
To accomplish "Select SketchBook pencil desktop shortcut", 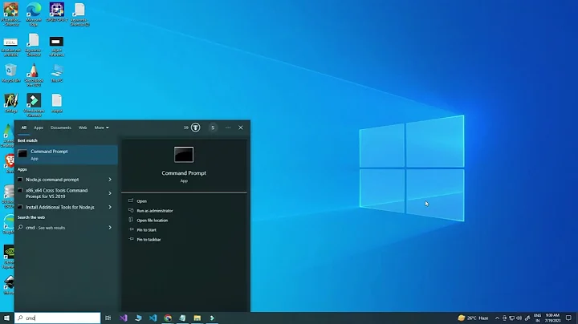I will click(x=34, y=75).
